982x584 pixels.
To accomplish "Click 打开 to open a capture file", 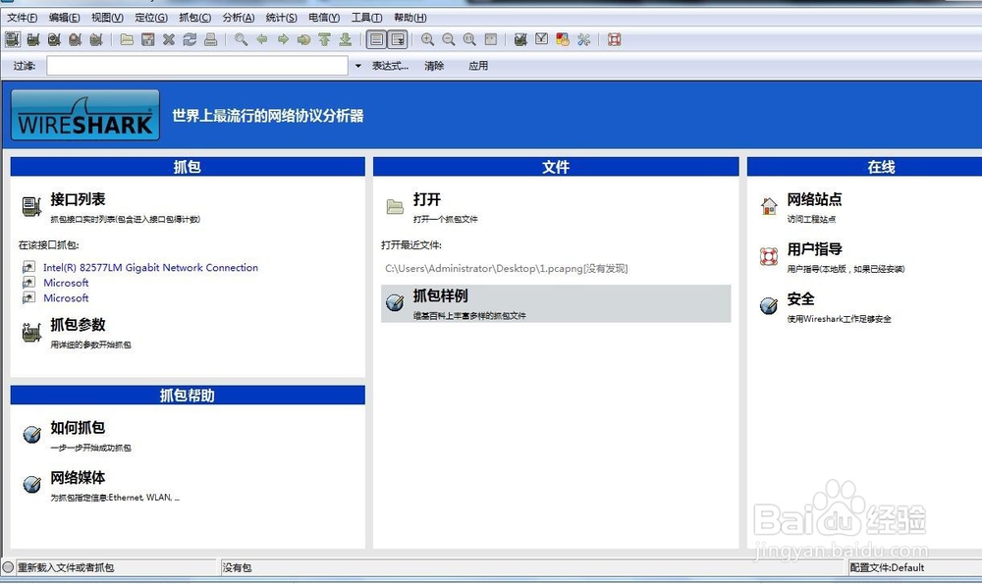I will click(427, 199).
